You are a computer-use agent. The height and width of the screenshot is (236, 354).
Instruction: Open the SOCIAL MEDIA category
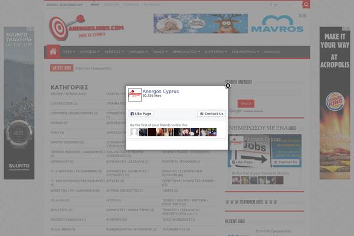[63, 230]
